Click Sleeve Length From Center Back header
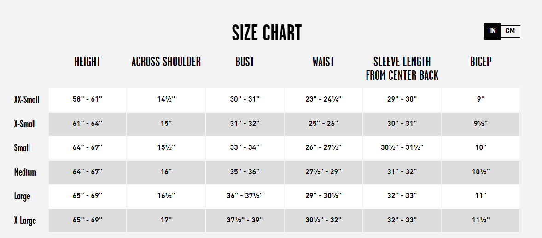 coord(402,69)
